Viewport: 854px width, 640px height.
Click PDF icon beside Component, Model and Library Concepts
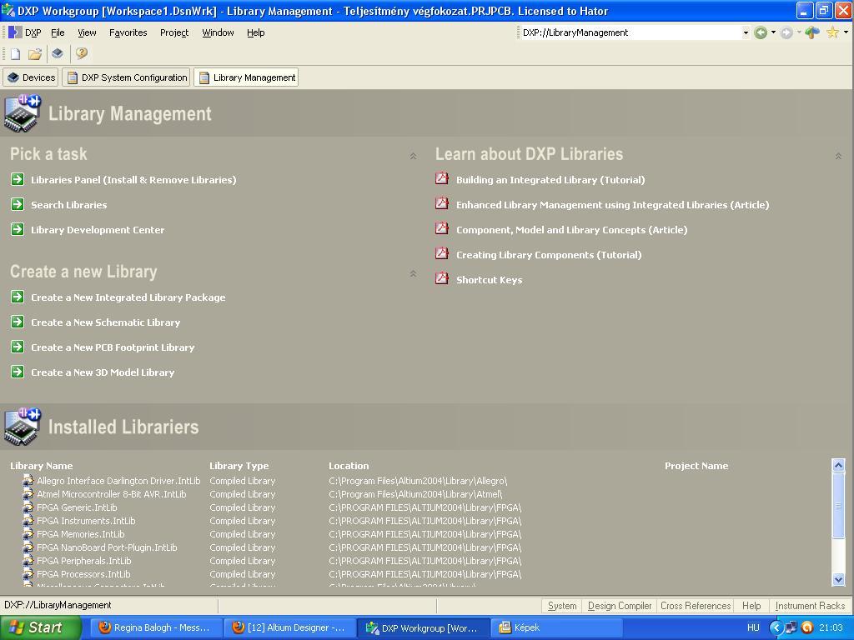pyautogui.click(x=442, y=228)
